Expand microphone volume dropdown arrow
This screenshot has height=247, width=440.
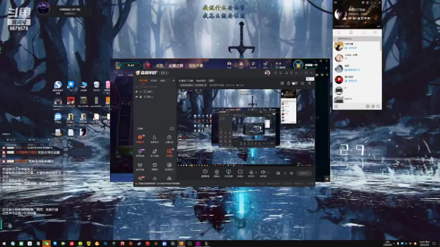[x=256, y=172]
